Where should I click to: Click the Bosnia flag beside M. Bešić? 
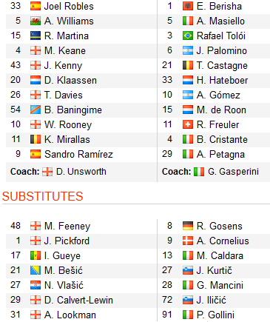pos(36,270)
